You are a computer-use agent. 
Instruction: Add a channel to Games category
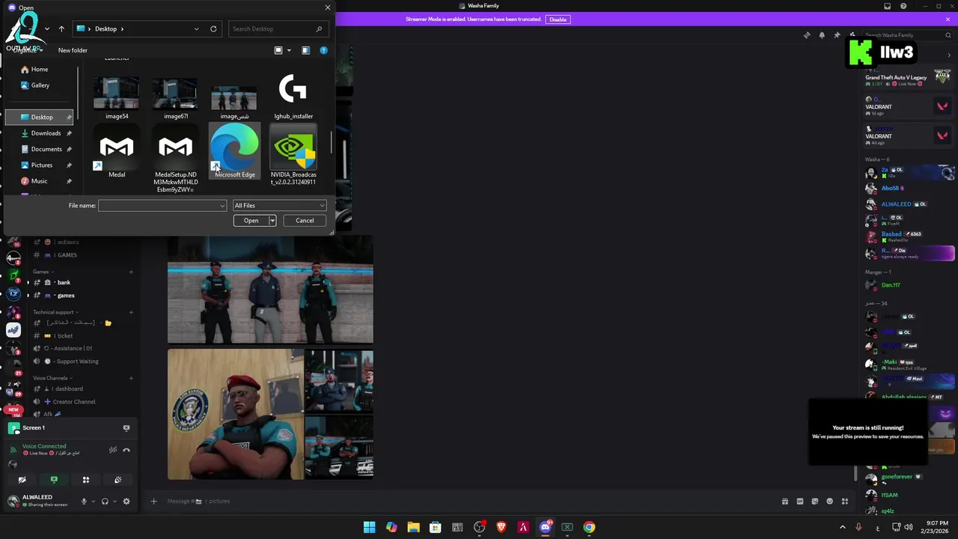click(x=131, y=272)
